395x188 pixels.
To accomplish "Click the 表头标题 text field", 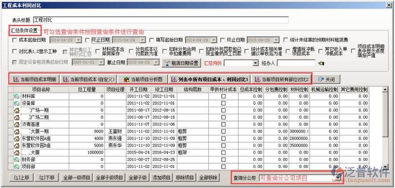I will click(x=161, y=20).
